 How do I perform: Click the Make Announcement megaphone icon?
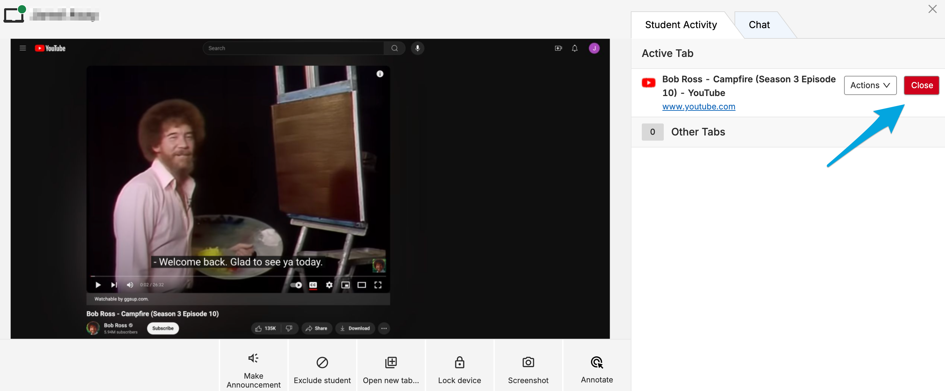coord(253,358)
